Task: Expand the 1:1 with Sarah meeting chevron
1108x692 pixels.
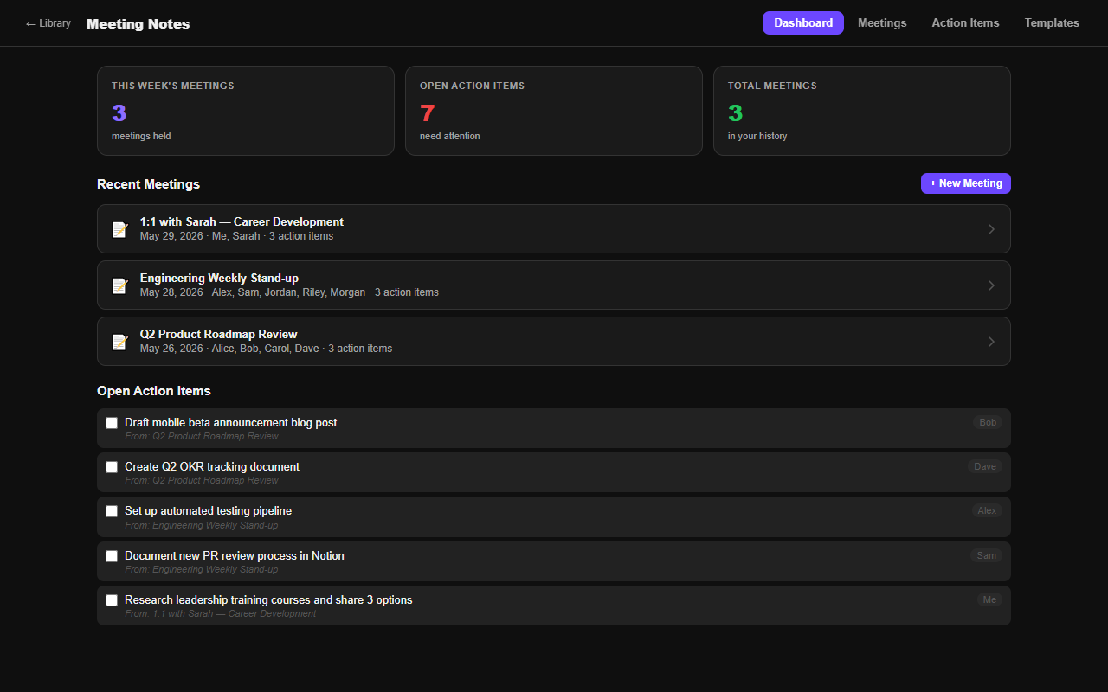Action: pyautogui.click(x=991, y=229)
